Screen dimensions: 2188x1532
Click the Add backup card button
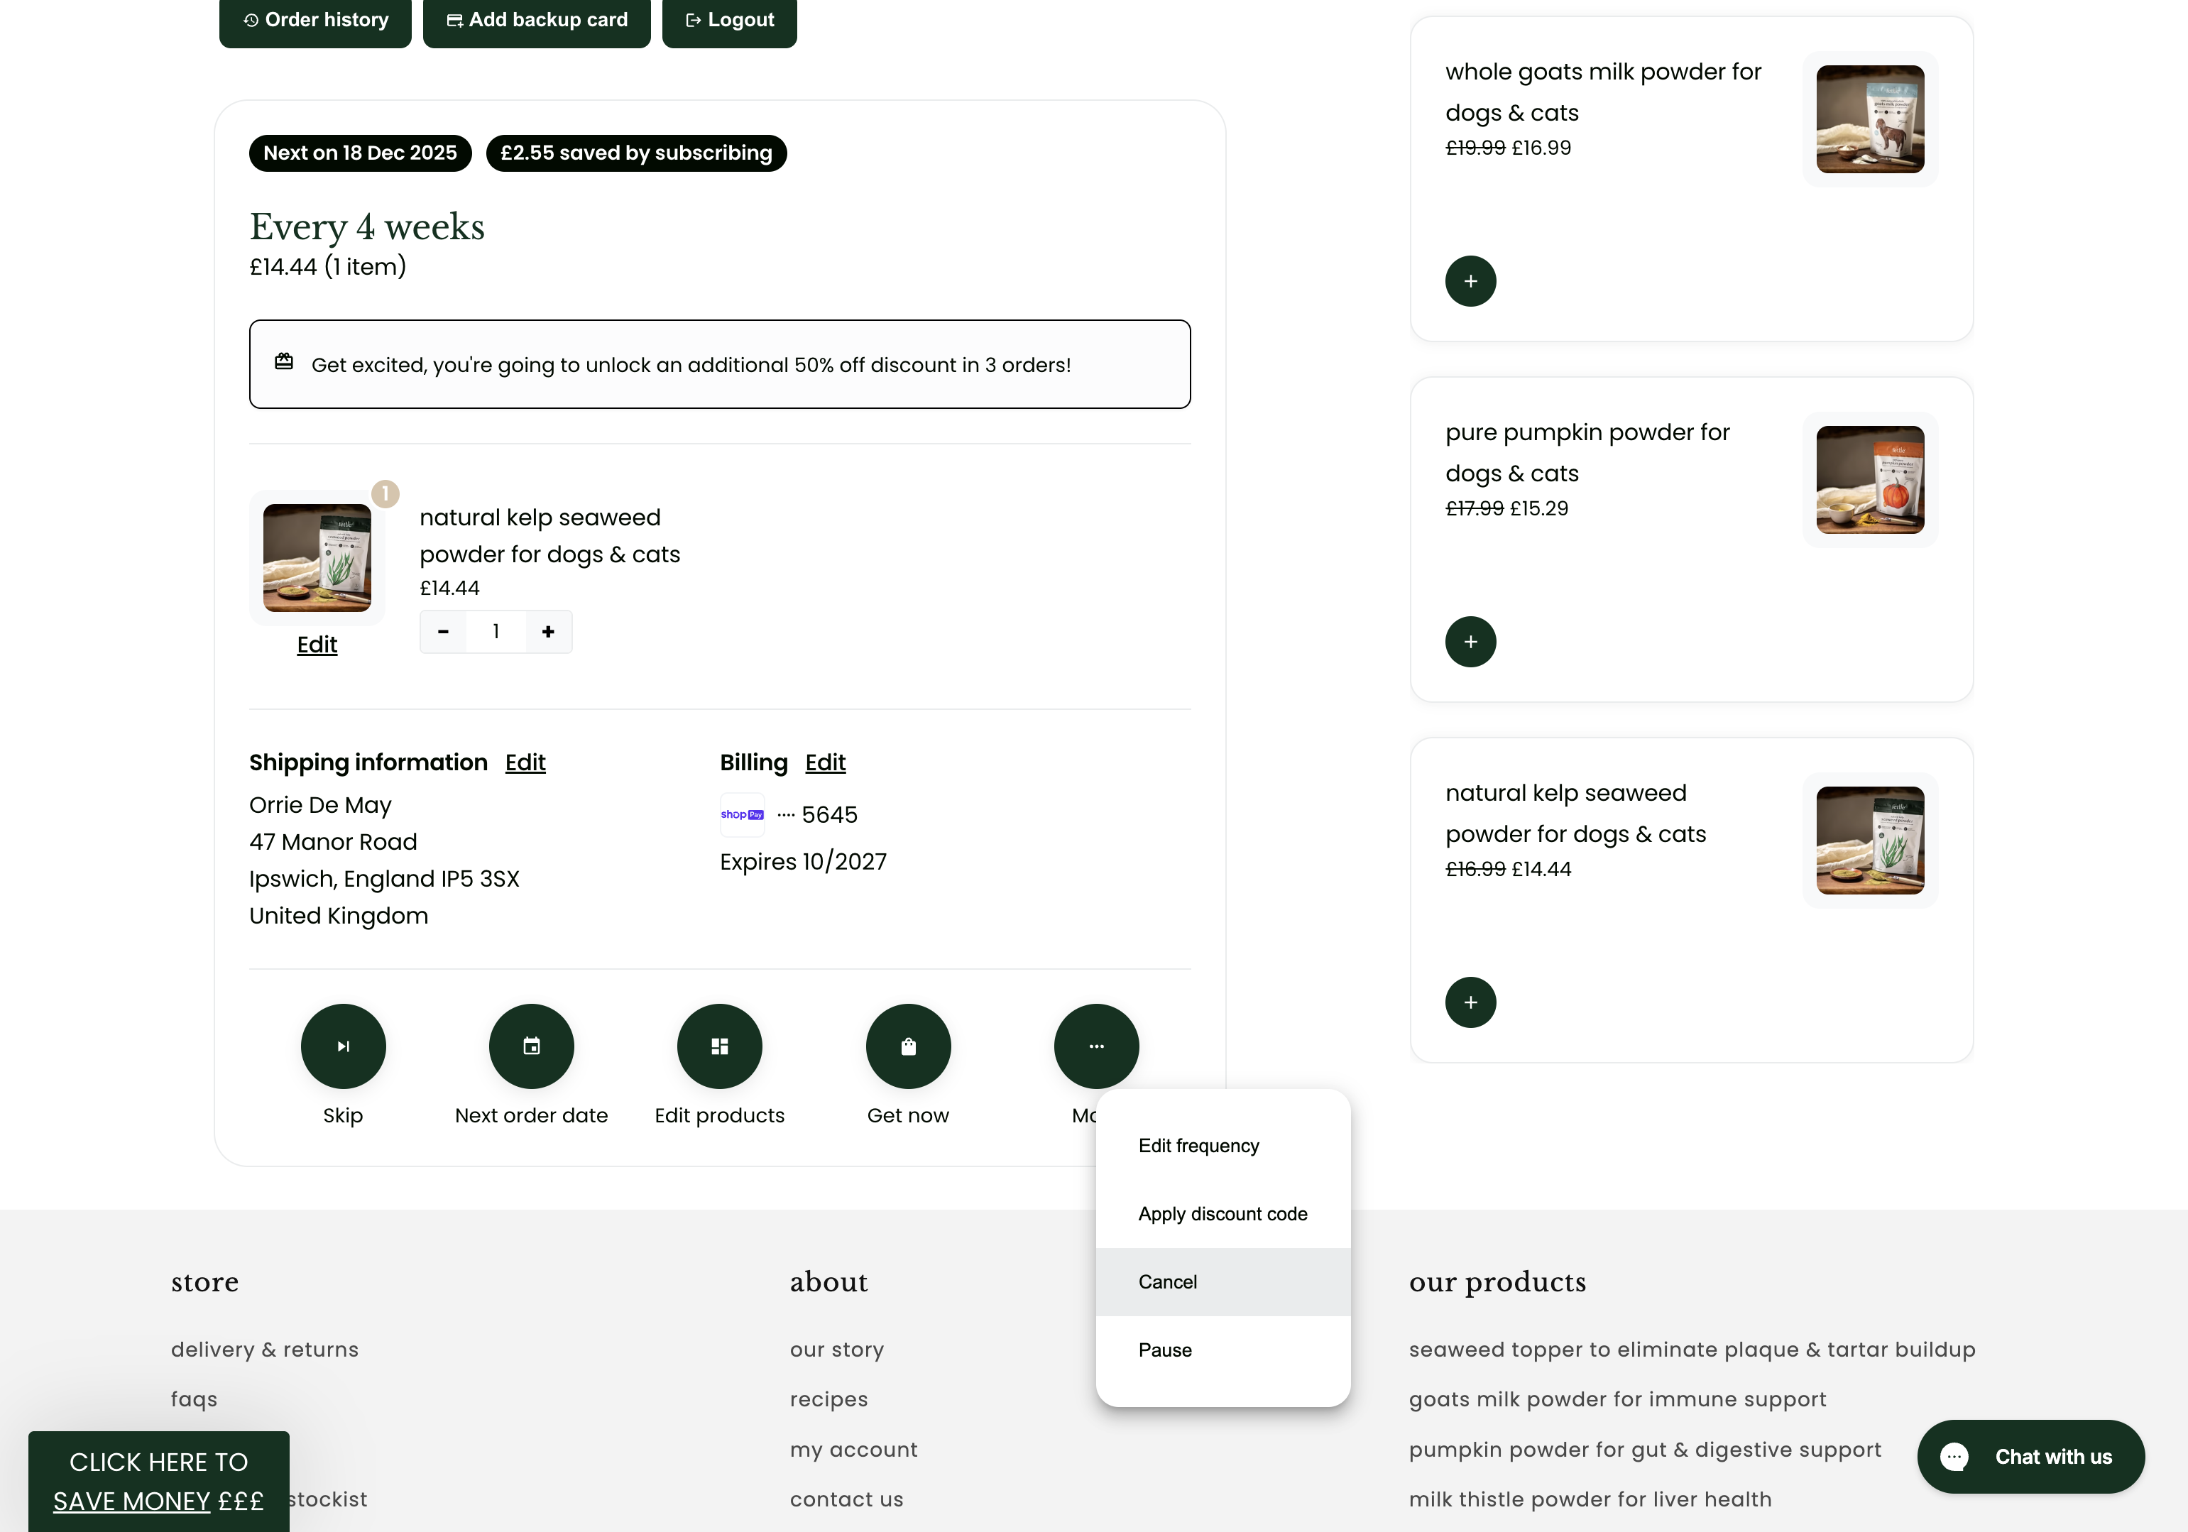coord(537,20)
